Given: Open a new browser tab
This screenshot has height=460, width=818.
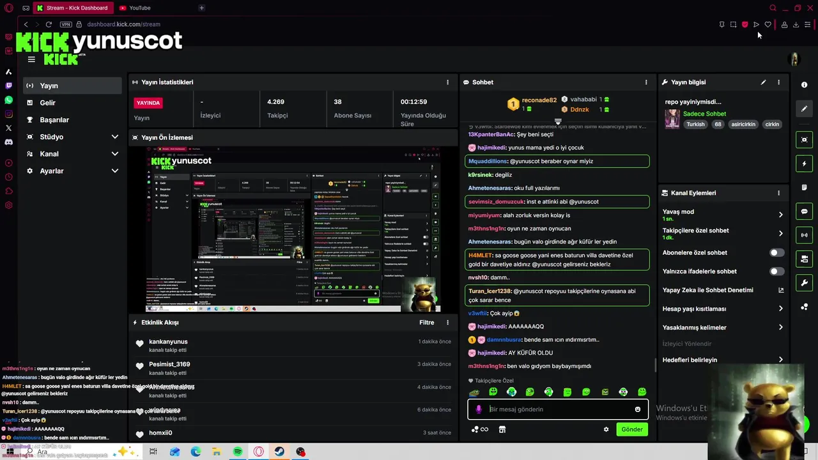Looking at the screenshot, I should pos(201,8).
